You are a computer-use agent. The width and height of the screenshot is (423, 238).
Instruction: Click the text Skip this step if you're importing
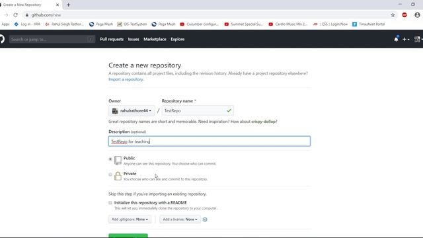tap(157, 194)
